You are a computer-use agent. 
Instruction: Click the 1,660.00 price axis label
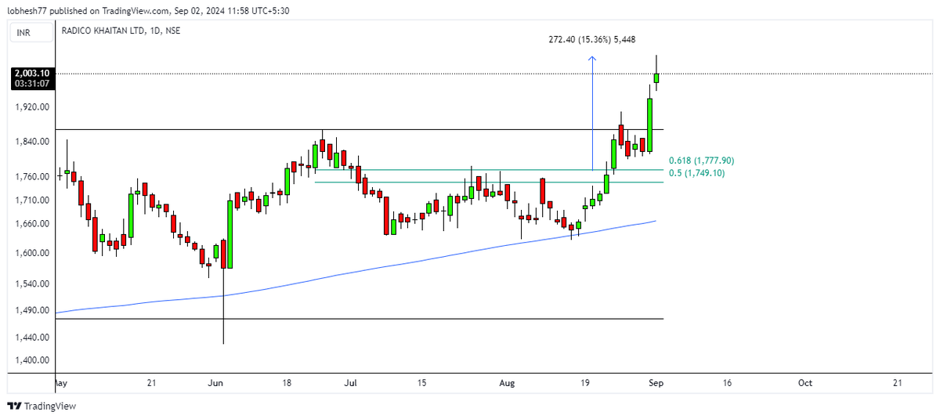(x=34, y=224)
